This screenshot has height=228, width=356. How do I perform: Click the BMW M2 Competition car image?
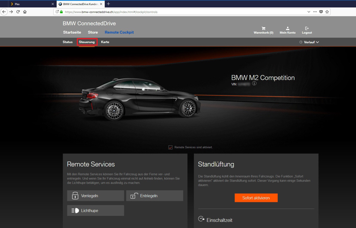140,99
